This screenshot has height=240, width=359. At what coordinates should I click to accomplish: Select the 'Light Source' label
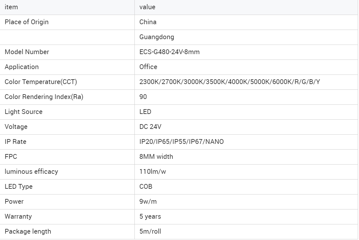click(24, 112)
